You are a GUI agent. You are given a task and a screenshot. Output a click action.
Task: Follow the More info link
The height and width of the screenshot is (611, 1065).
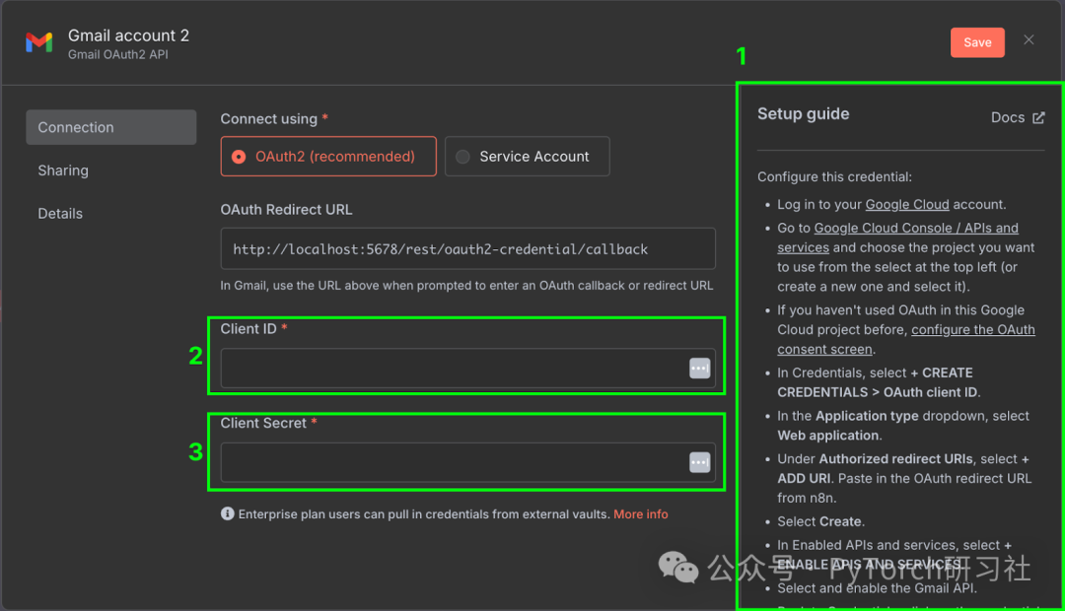tap(641, 513)
